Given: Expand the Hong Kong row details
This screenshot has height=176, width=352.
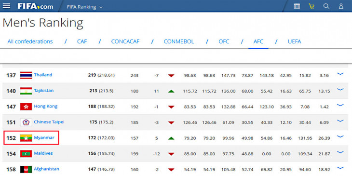Looking at the screenshot, I should click(340, 105).
